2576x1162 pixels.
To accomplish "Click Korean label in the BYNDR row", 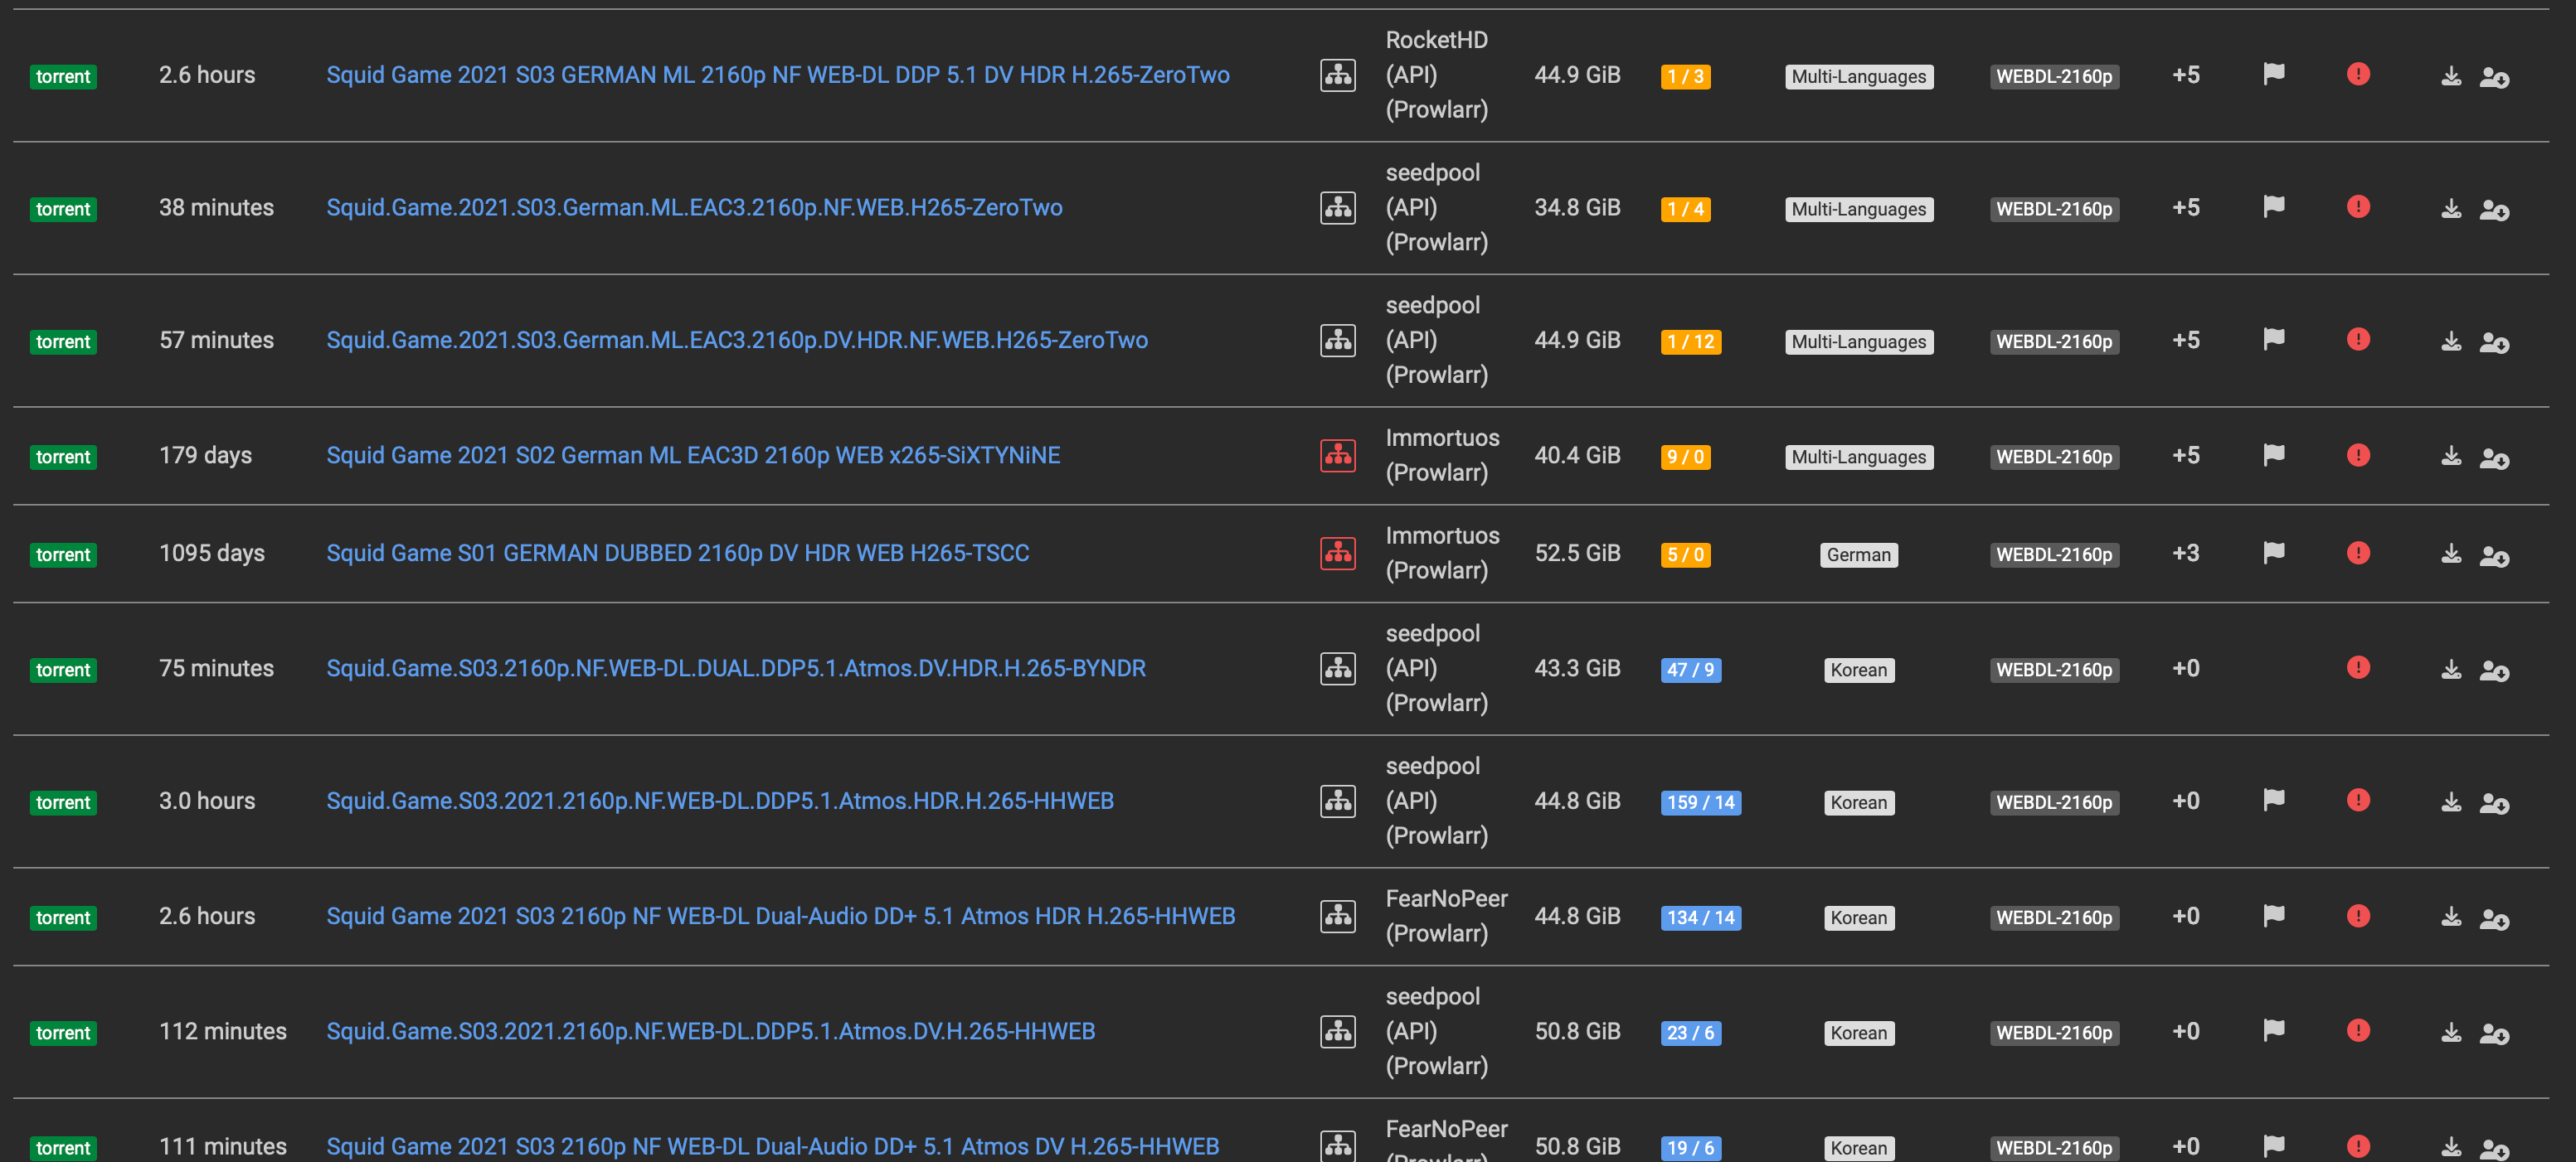I will (1858, 670).
